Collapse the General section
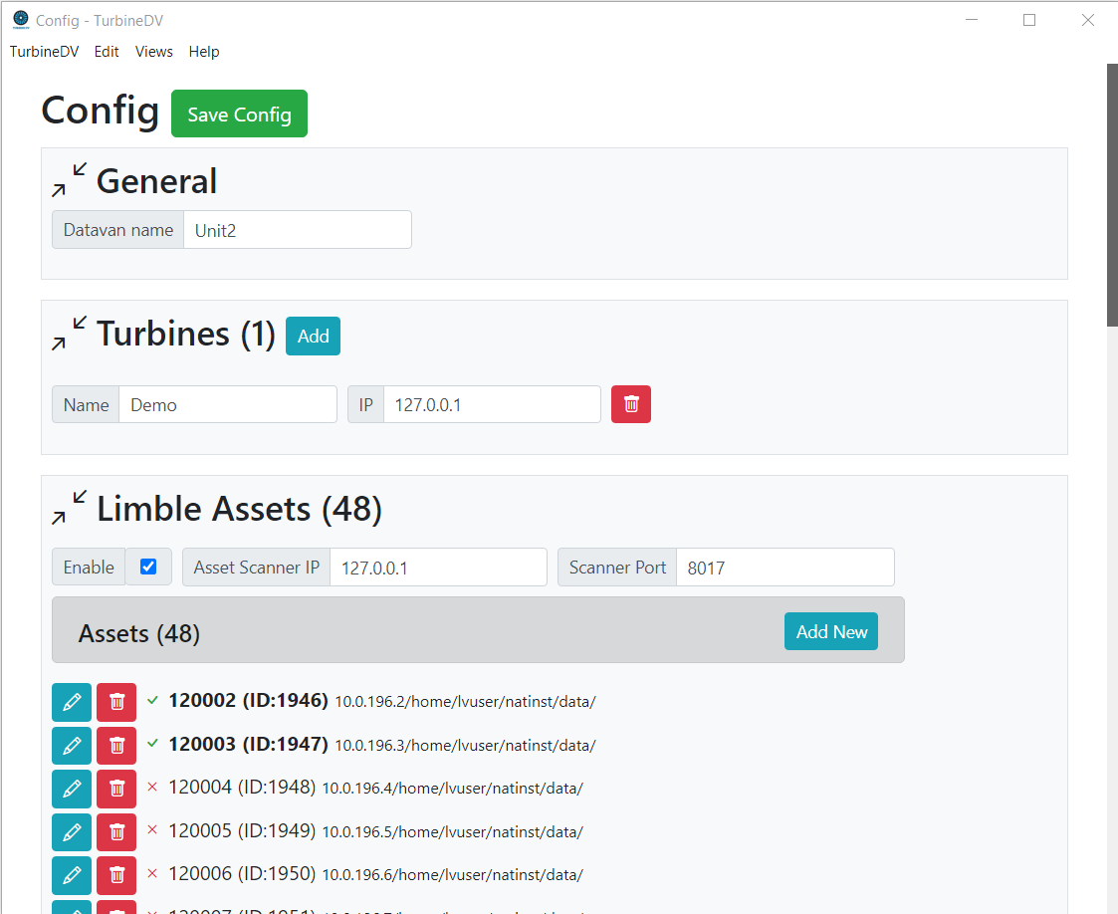The image size is (1118, 914). pyautogui.click(x=69, y=179)
